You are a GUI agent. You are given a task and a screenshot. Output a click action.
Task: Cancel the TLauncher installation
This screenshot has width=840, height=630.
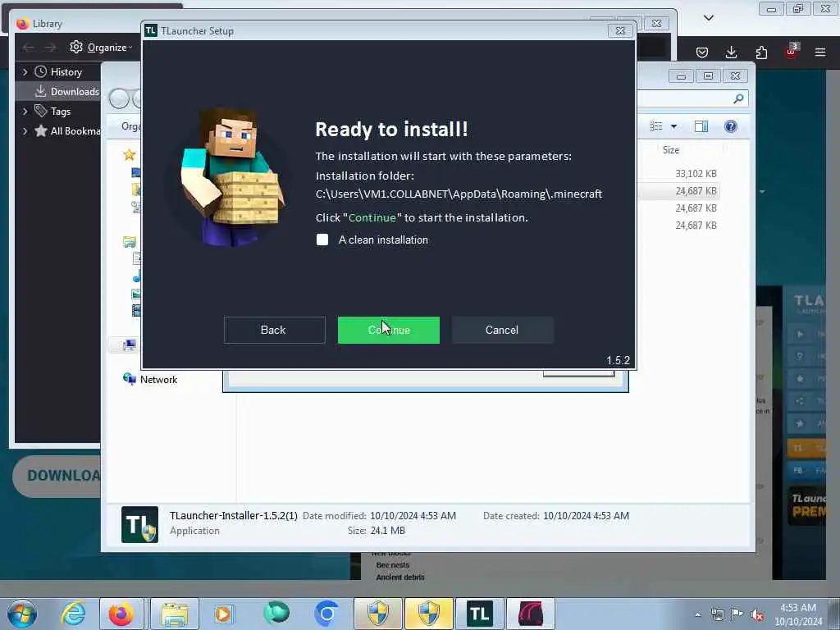[502, 330]
